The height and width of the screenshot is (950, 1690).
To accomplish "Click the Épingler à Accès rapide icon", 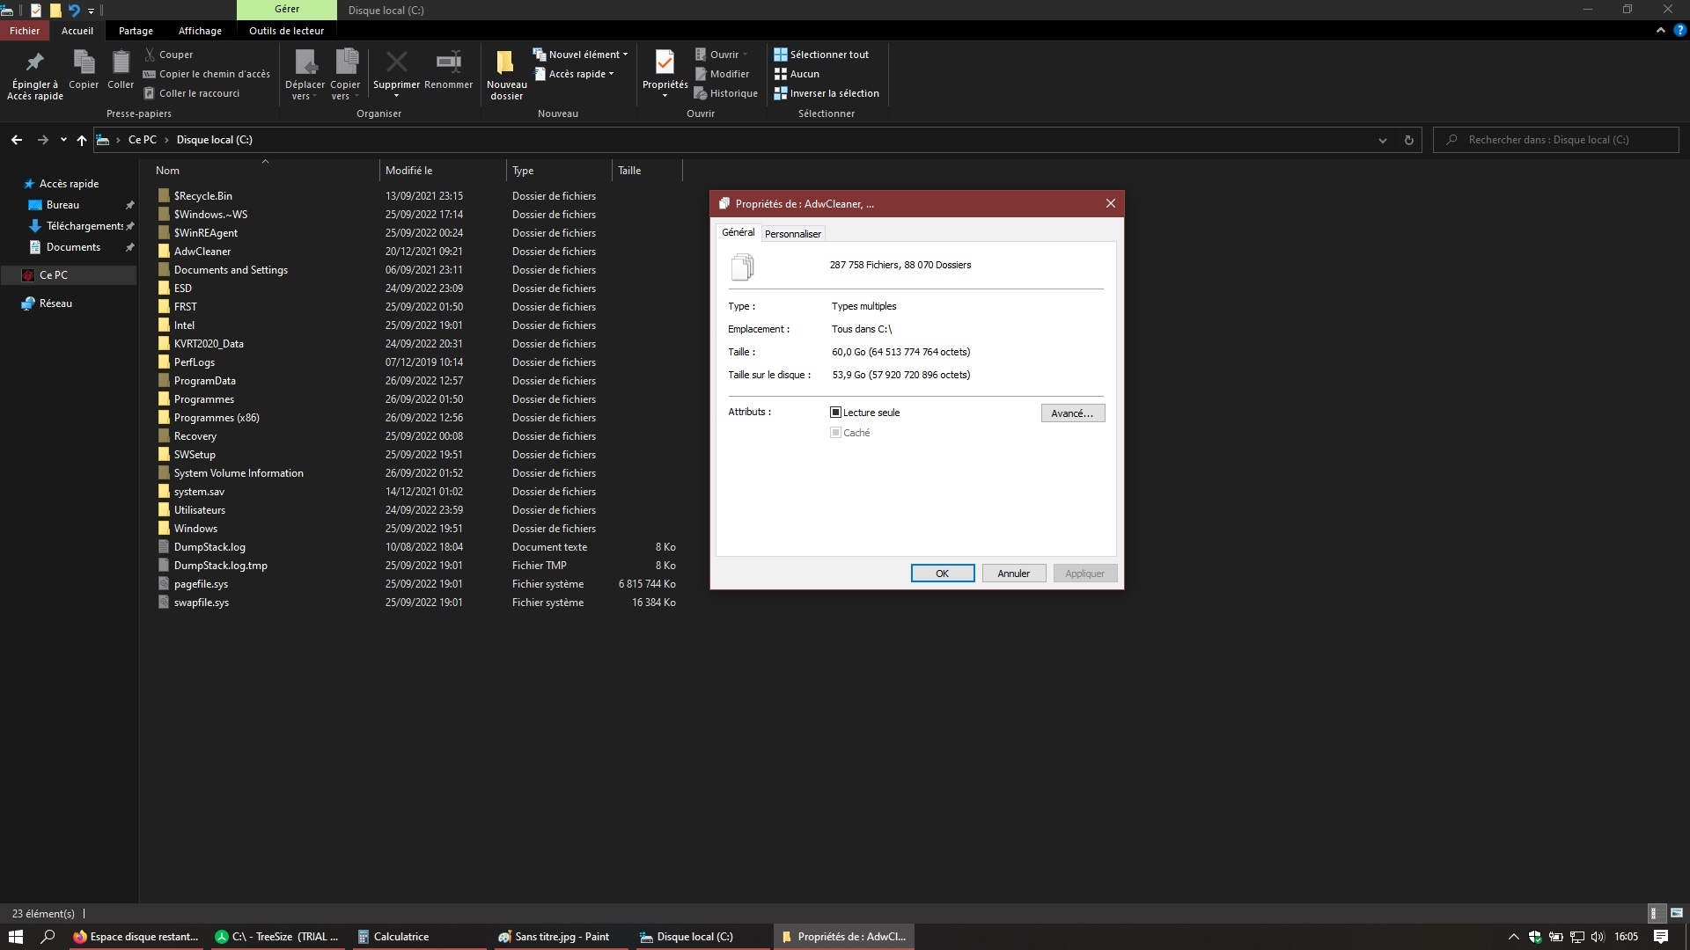I will [x=33, y=64].
